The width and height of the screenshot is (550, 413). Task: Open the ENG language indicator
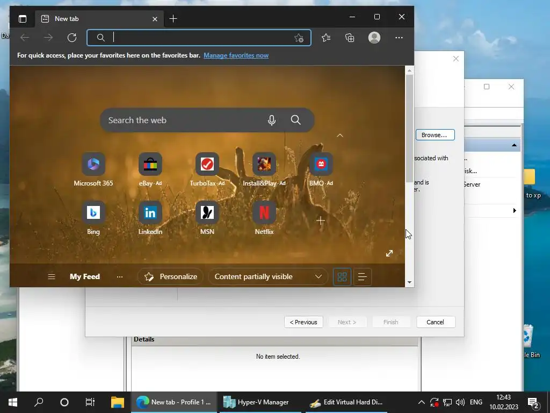(476, 402)
